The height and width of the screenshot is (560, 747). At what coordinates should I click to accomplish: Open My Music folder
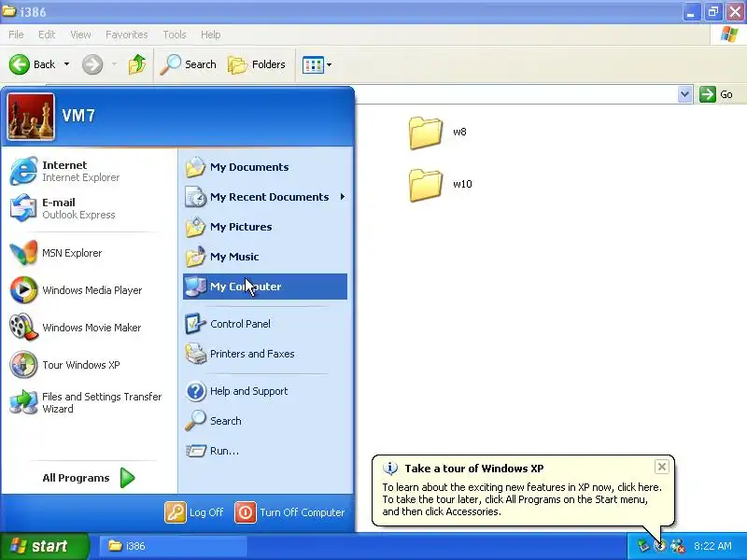coord(265,257)
